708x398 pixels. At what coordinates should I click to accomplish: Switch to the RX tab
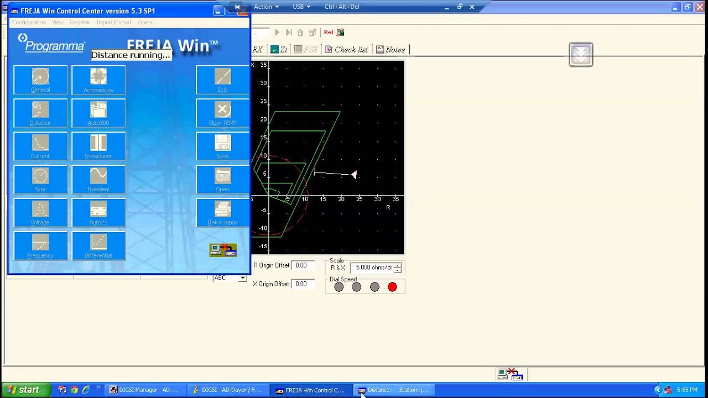point(258,50)
